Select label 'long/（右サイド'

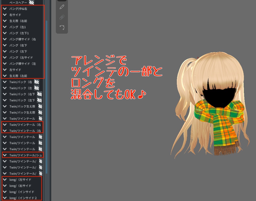click(20, 186)
